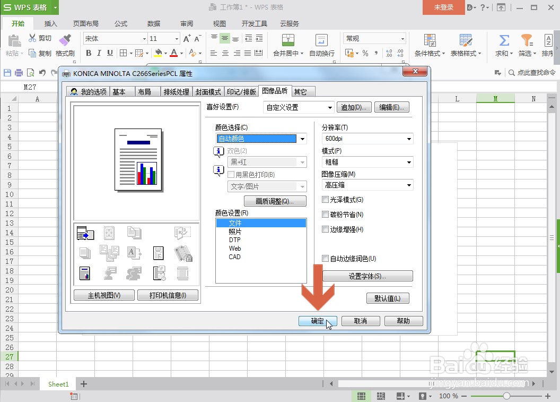
Task: Click the Paste icon in ribbon
Action: point(14,40)
